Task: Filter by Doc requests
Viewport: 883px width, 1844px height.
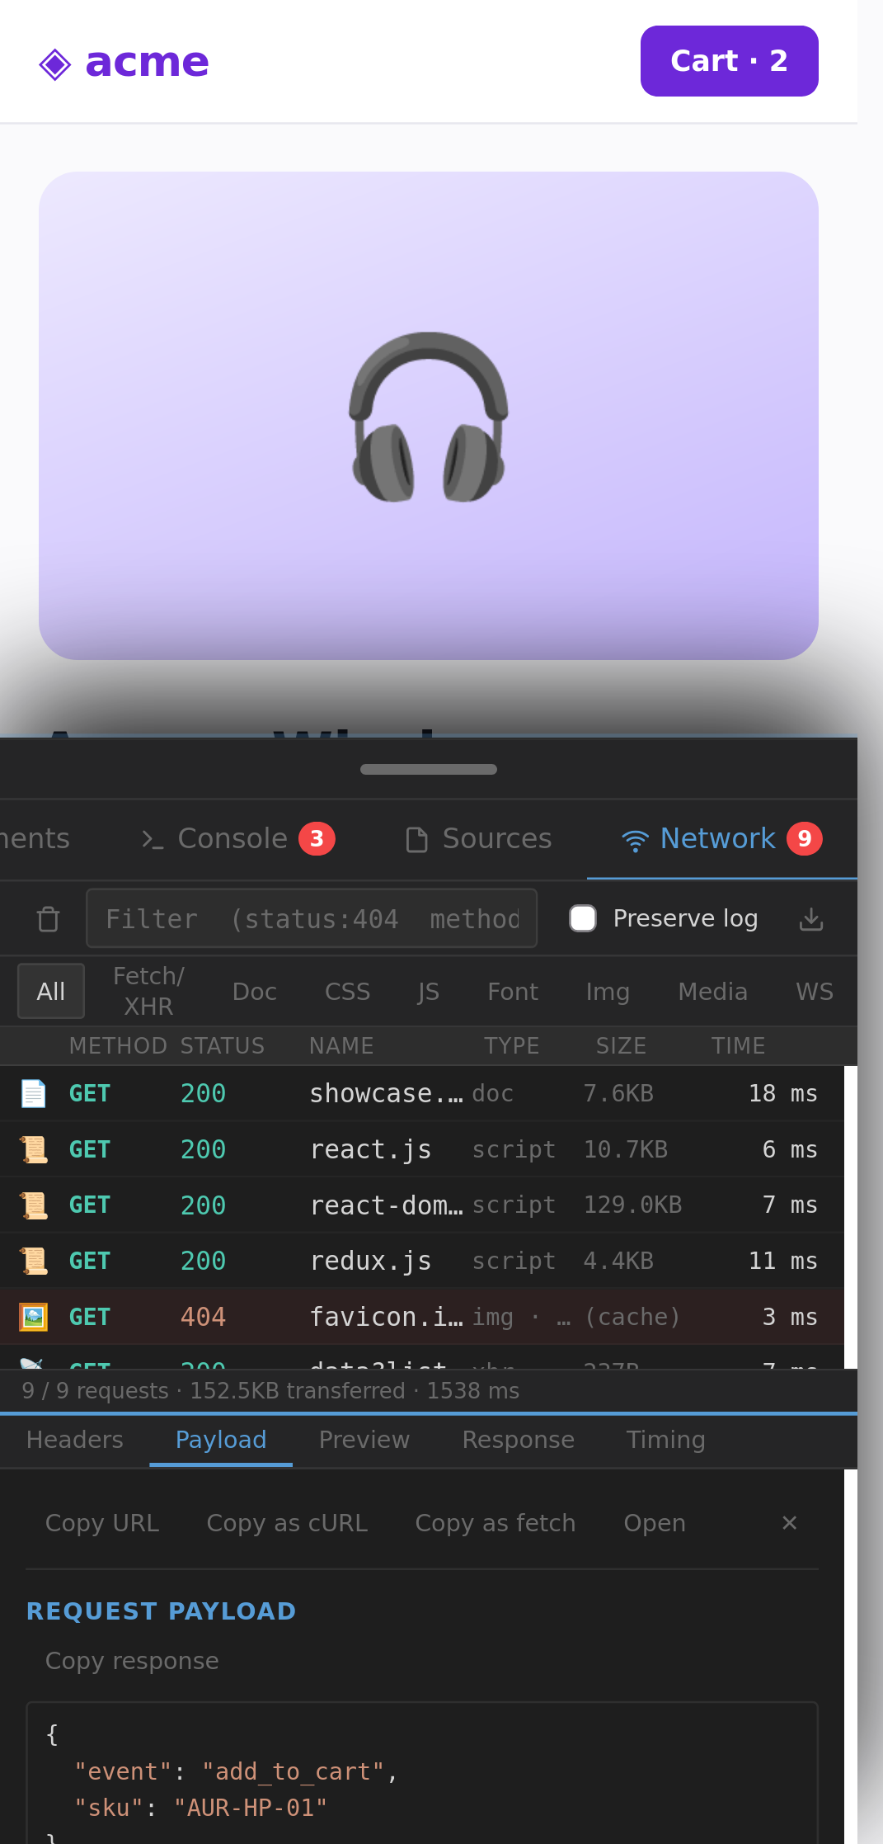Action: pyautogui.click(x=255, y=991)
